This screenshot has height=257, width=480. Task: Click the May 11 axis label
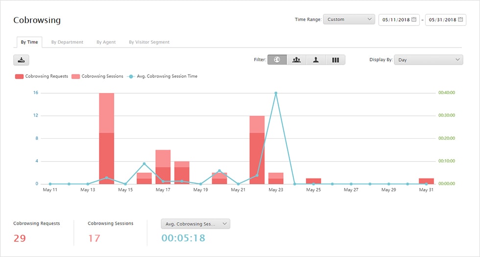pos(50,190)
